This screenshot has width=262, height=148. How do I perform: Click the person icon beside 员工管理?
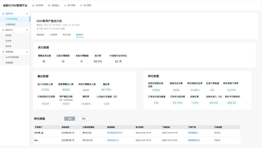pos(81,5)
